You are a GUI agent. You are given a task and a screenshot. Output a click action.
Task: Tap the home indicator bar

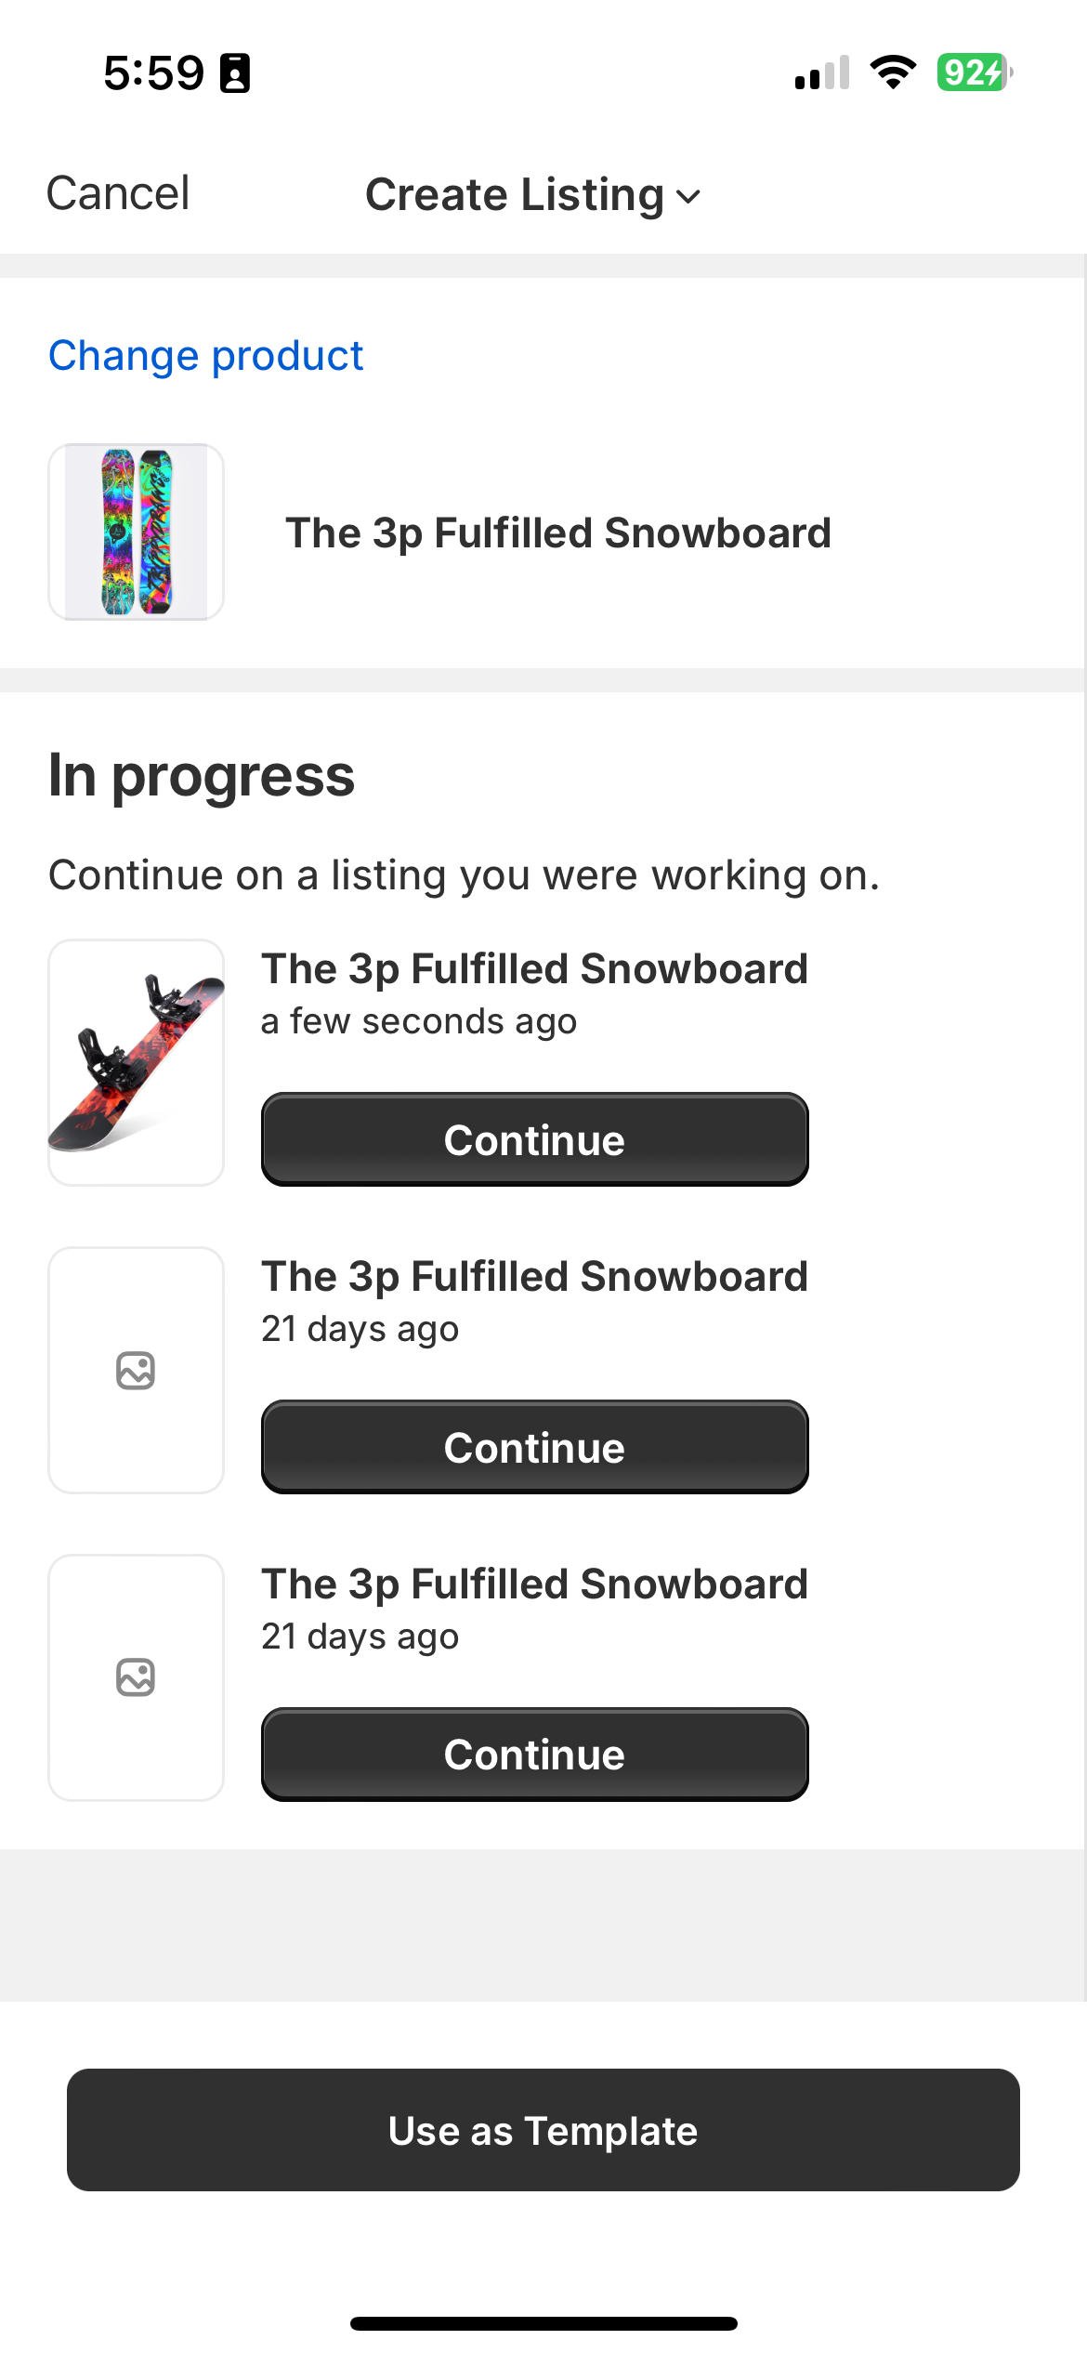tap(543, 2323)
